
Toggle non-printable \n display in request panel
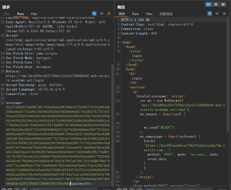click(x=102, y=14)
